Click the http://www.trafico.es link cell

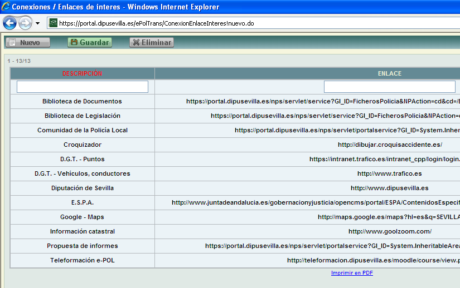point(389,173)
